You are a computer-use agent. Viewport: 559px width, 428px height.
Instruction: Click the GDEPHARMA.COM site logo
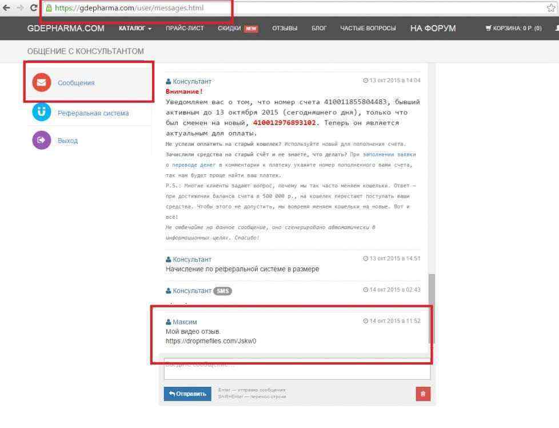(x=66, y=29)
